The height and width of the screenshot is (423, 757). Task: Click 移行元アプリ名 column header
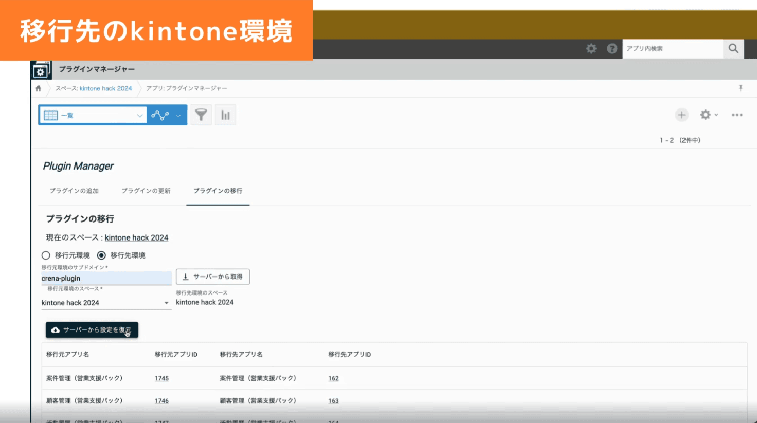pyautogui.click(x=67, y=354)
